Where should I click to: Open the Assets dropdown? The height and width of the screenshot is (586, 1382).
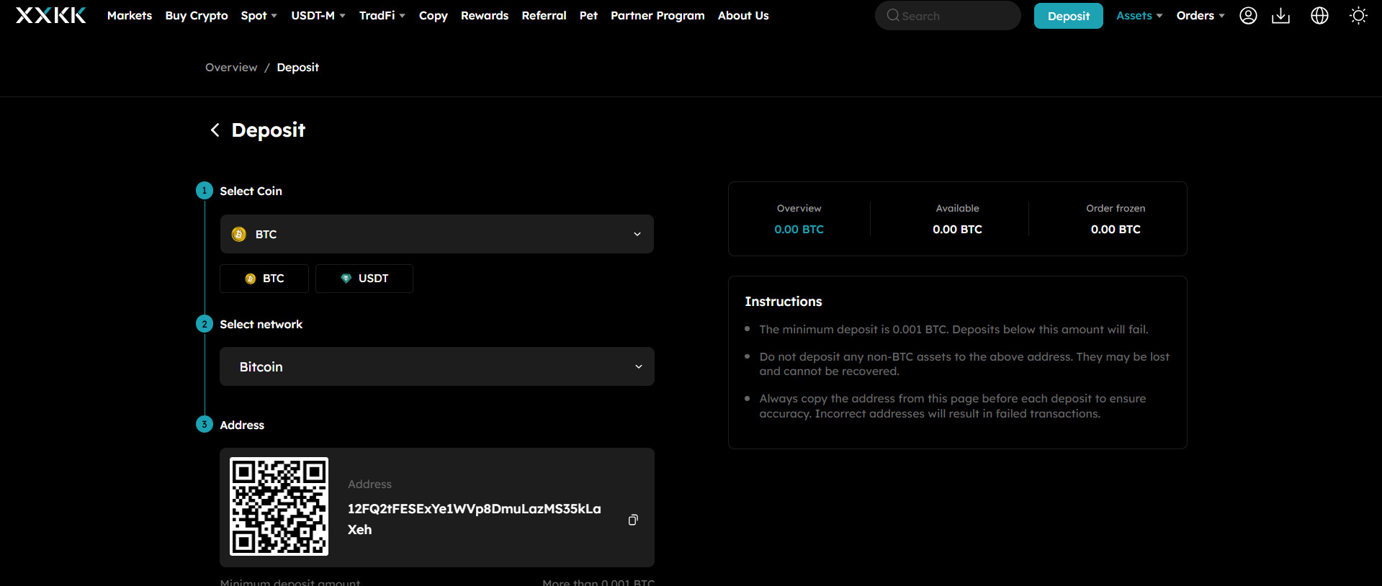pos(1139,16)
